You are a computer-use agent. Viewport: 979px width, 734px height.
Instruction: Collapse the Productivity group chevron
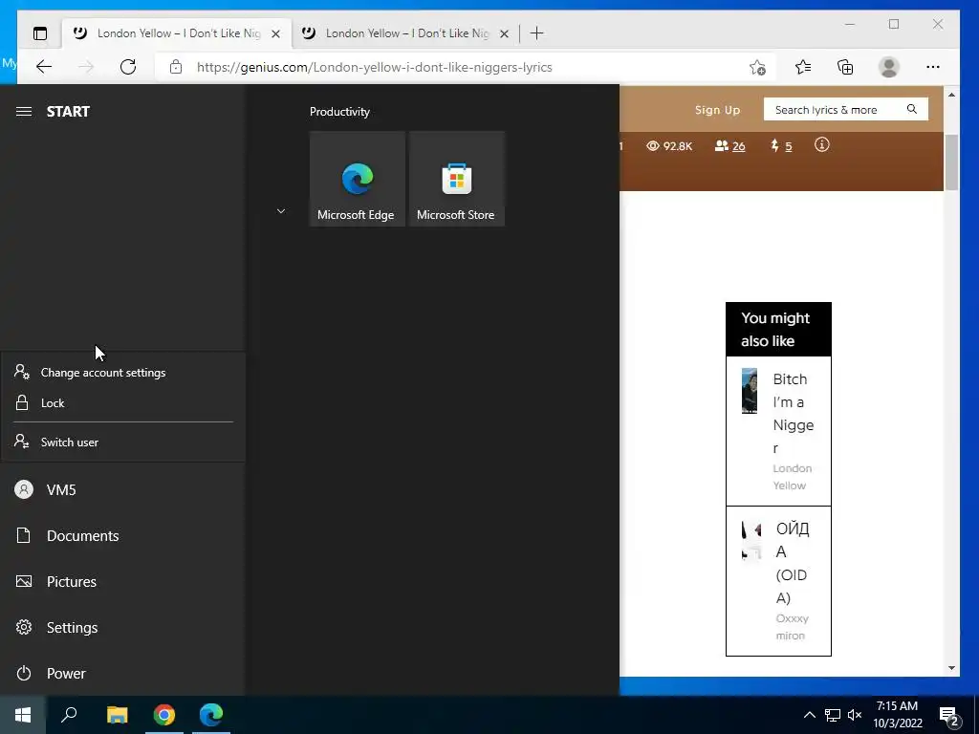click(x=281, y=211)
